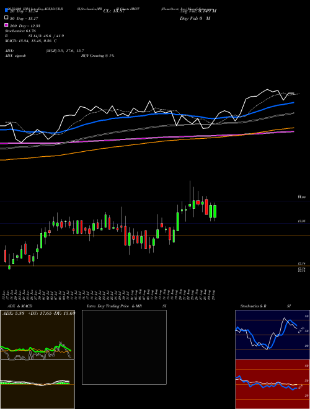Click the 'Stochastics: 61.76' reading

[x=20, y=31]
